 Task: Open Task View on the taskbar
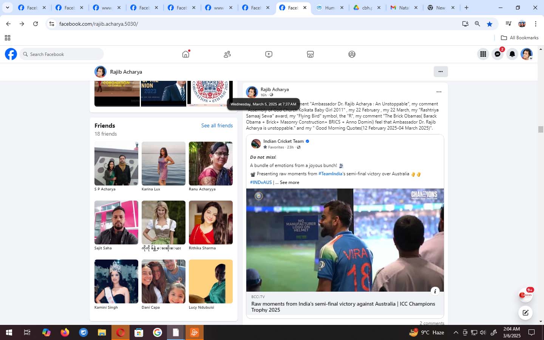click(27, 332)
